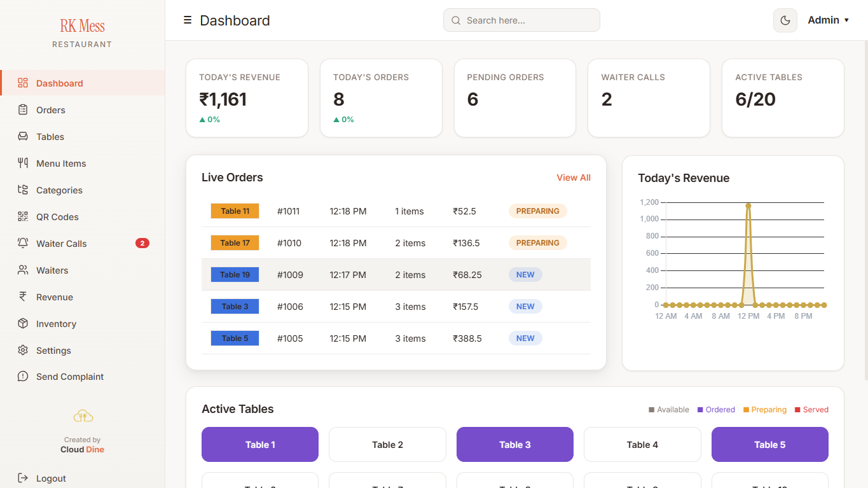Image resolution: width=868 pixels, height=488 pixels.
Task: Click the Send Complaint speech-bubble icon
Action: coord(23,376)
